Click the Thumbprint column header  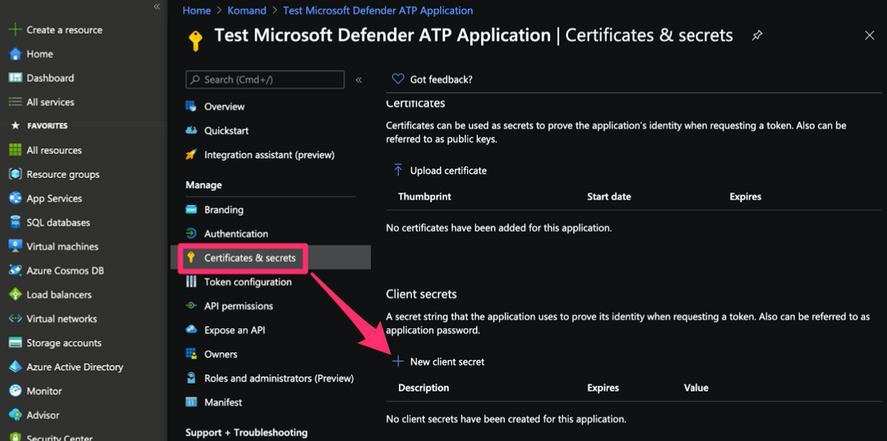point(424,197)
